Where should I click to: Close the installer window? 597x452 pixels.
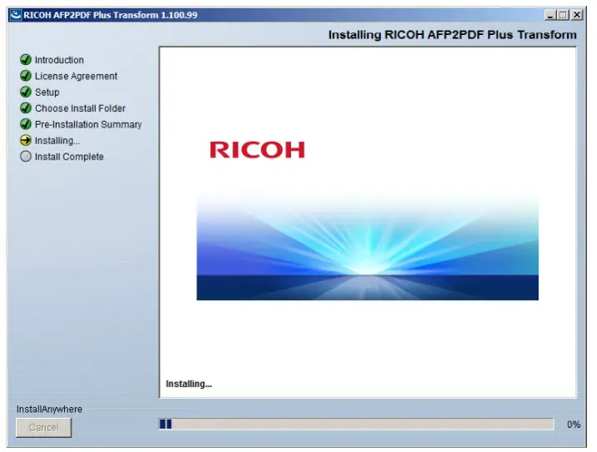tap(577, 15)
